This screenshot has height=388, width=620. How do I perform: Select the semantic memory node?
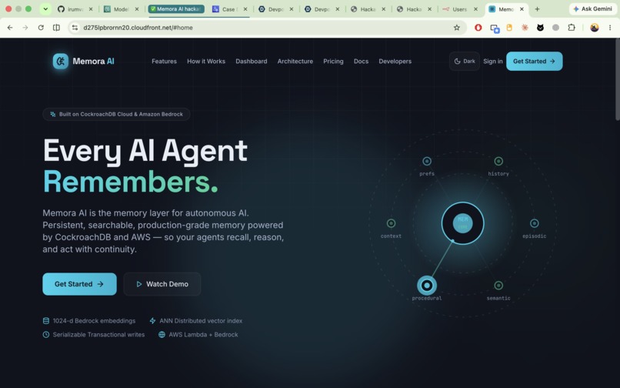tap(498, 285)
